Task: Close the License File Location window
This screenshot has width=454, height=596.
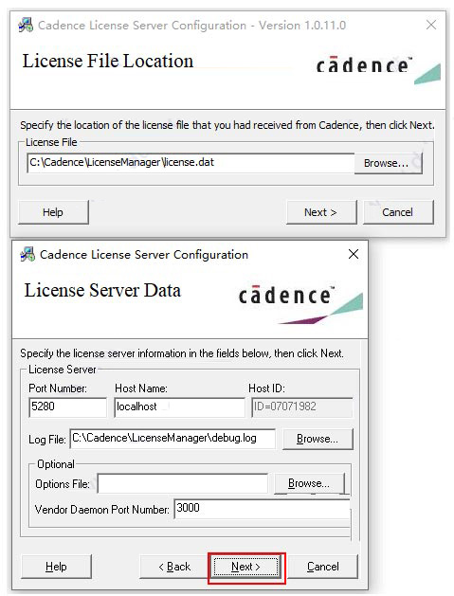Action: (431, 25)
